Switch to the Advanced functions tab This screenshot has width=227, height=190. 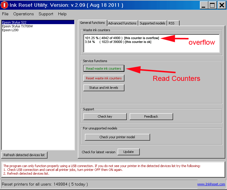point(122,23)
